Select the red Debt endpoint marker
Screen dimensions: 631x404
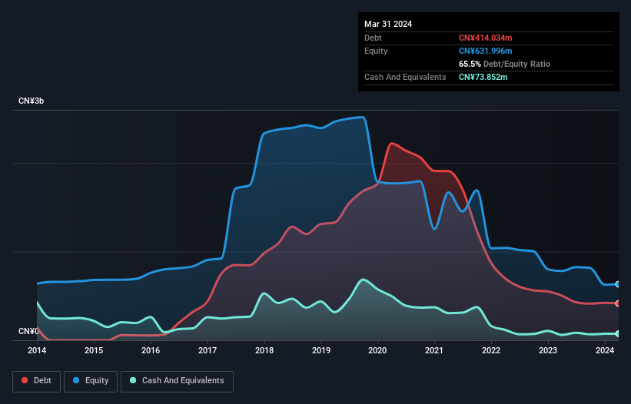coord(617,303)
